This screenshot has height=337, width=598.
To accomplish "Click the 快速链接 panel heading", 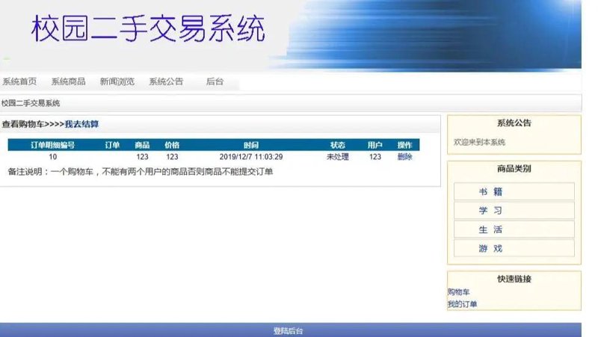I will (514, 279).
